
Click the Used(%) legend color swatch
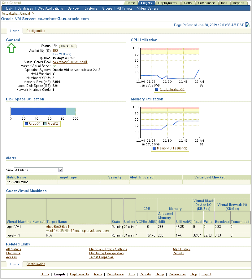26,124
